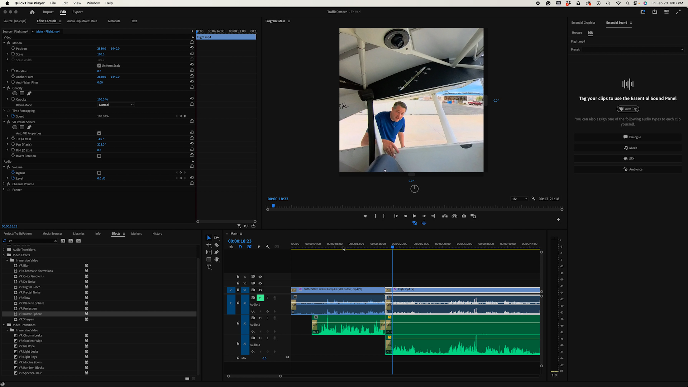Open the Markers panel tab

pyautogui.click(x=137, y=234)
